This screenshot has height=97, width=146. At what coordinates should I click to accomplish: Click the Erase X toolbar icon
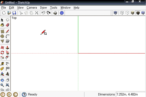pos(37,13)
